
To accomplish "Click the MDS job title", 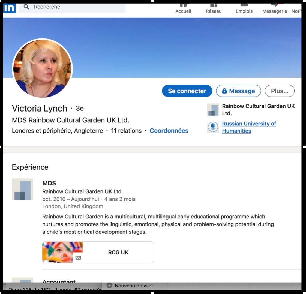I will (49, 183).
